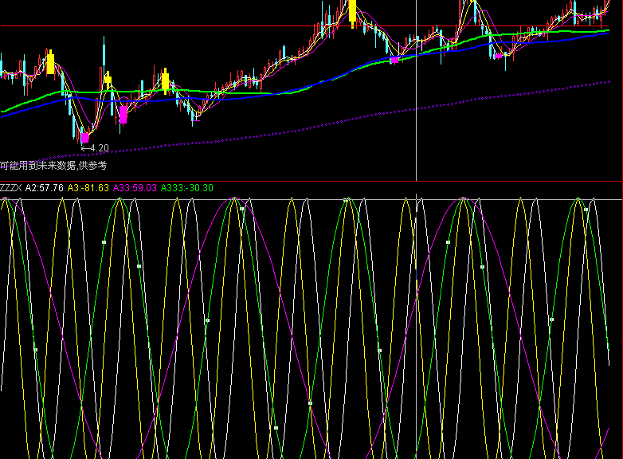623x459 pixels.
Task: Click the ZZZX indicator name label
Action: pos(10,188)
